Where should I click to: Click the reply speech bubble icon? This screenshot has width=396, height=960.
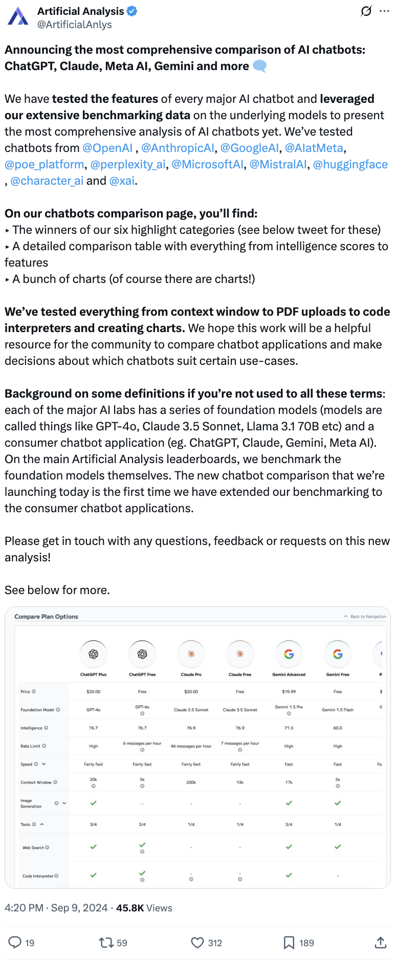coord(15,942)
